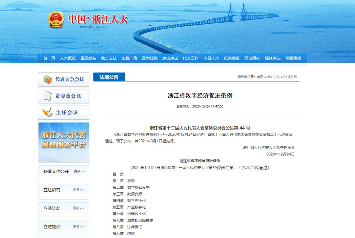Click the national emblem logo in header
The image size is (355, 238).
[x=56, y=20]
